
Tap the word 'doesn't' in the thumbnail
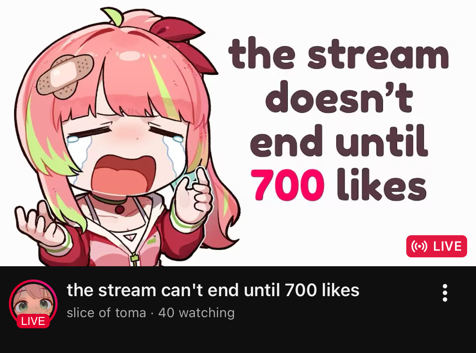(x=338, y=97)
